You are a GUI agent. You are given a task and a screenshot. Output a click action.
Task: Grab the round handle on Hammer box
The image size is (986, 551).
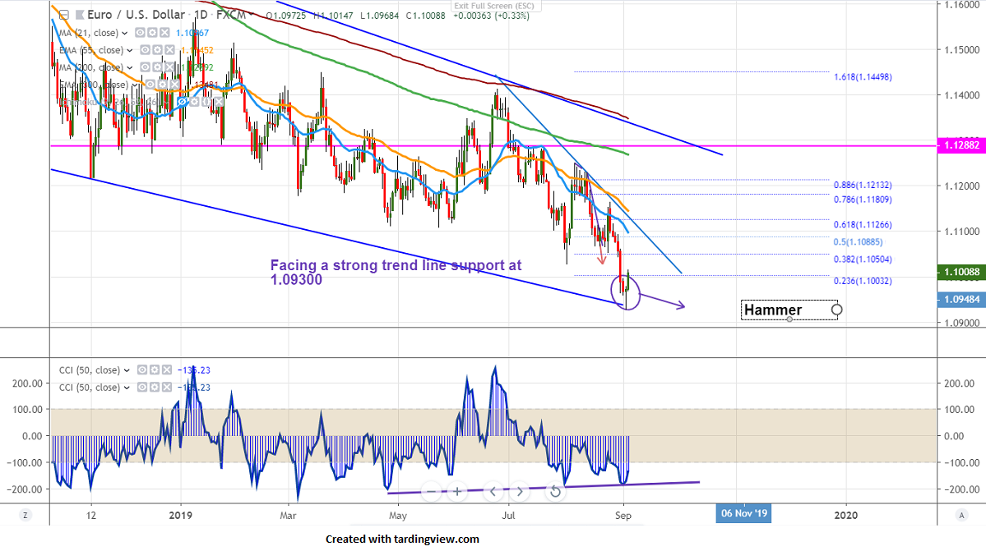pos(836,310)
